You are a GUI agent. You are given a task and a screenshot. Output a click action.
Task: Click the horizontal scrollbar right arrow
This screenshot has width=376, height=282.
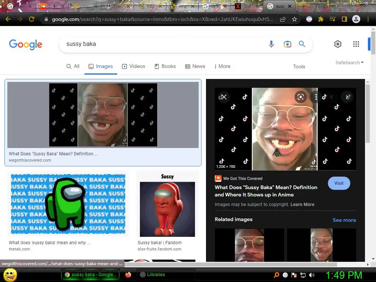tap(368, 264)
